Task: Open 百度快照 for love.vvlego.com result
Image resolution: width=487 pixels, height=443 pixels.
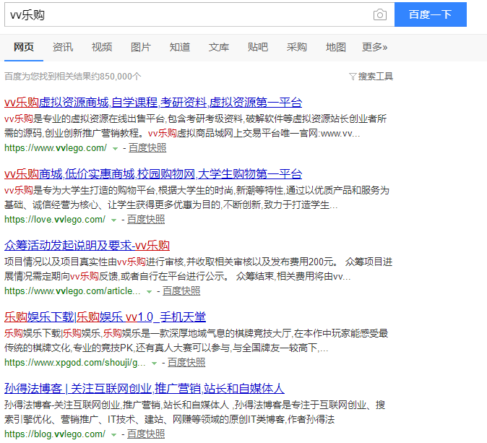Action: click(x=146, y=219)
